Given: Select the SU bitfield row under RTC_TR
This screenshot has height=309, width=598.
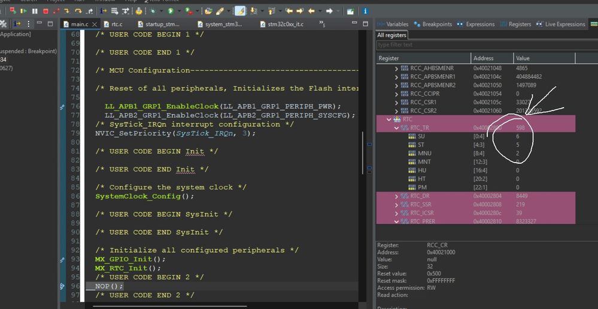Looking at the screenshot, I should point(475,136).
